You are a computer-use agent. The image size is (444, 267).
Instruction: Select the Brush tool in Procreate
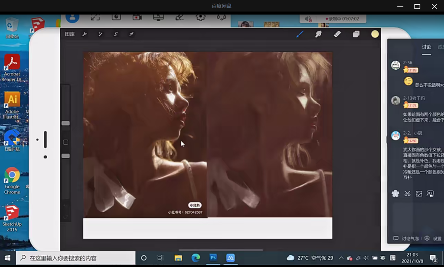(x=300, y=34)
